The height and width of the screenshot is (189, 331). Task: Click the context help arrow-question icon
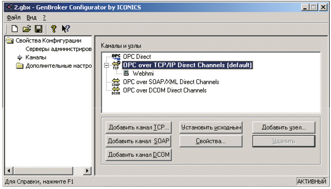point(66,29)
